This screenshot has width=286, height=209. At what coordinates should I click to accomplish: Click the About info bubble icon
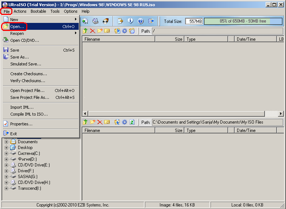pos(130,21)
